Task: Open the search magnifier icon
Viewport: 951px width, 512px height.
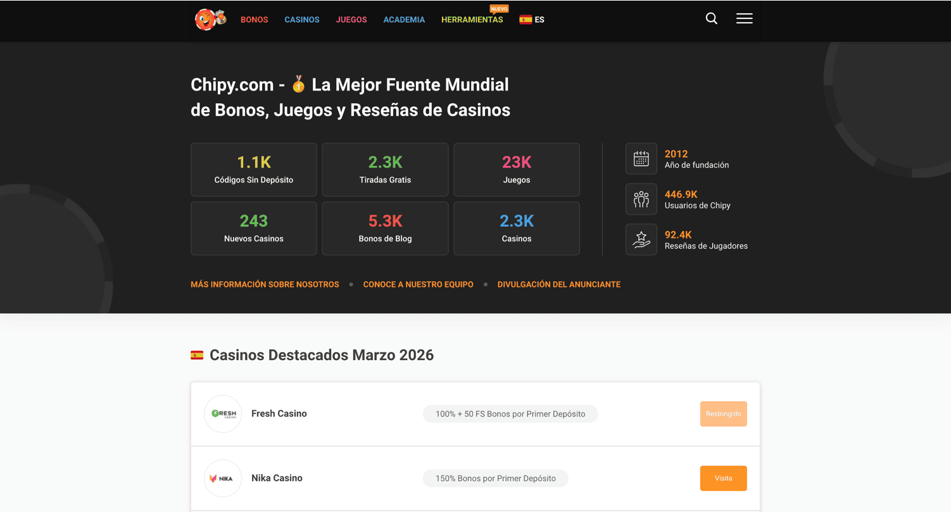Action: coord(711,19)
